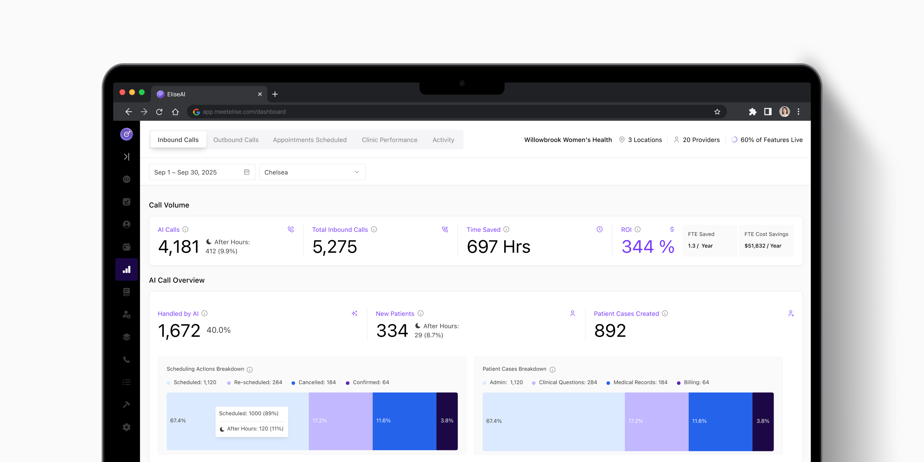Expand the collapsed sidebar with arrow icon

[126, 157]
